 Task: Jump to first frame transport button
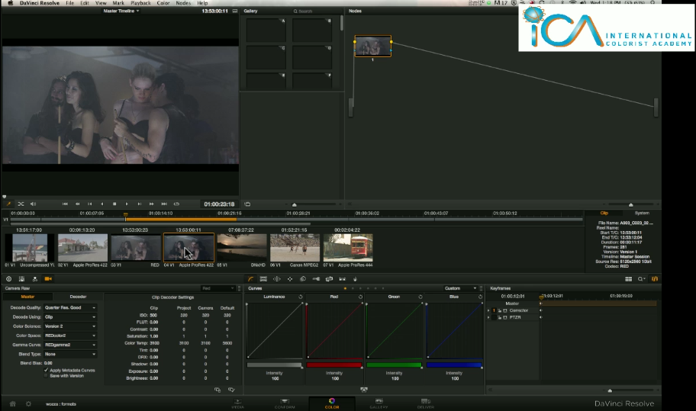click(65, 204)
